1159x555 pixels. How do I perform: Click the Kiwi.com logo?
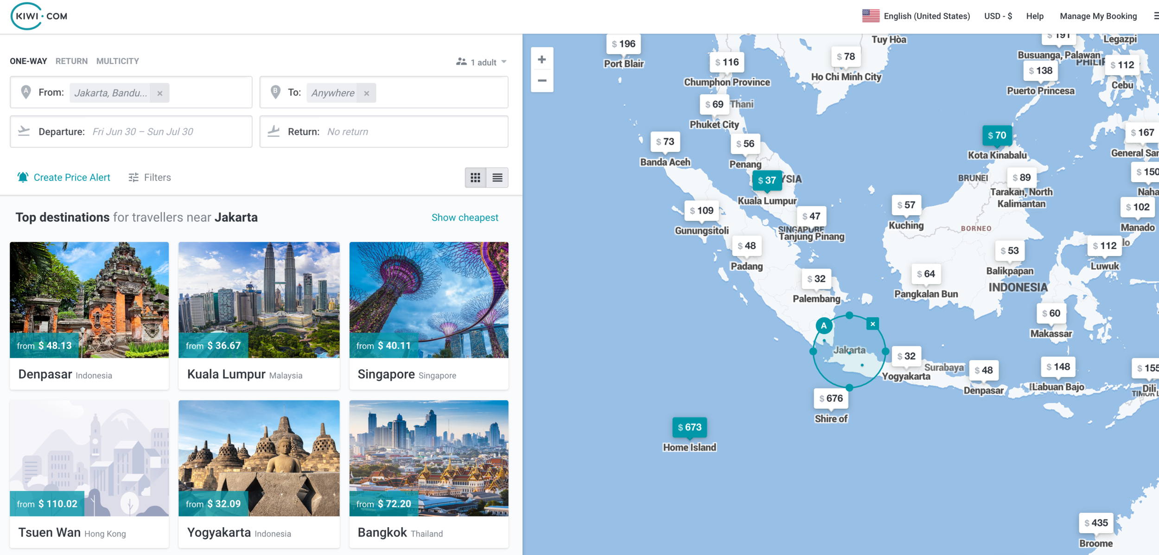pyautogui.click(x=39, y=16)
